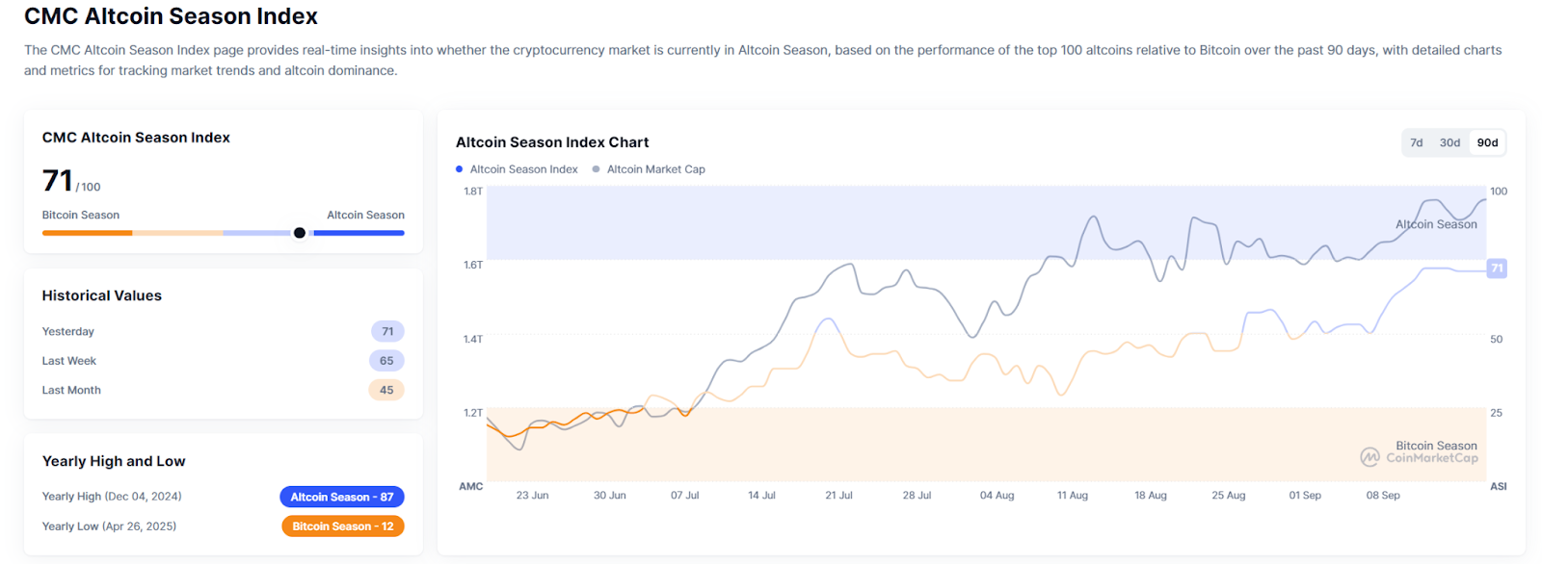Click the blue Altcoin Season bar segment
The height and width of the screenshot is (564, 1542).
359,233
